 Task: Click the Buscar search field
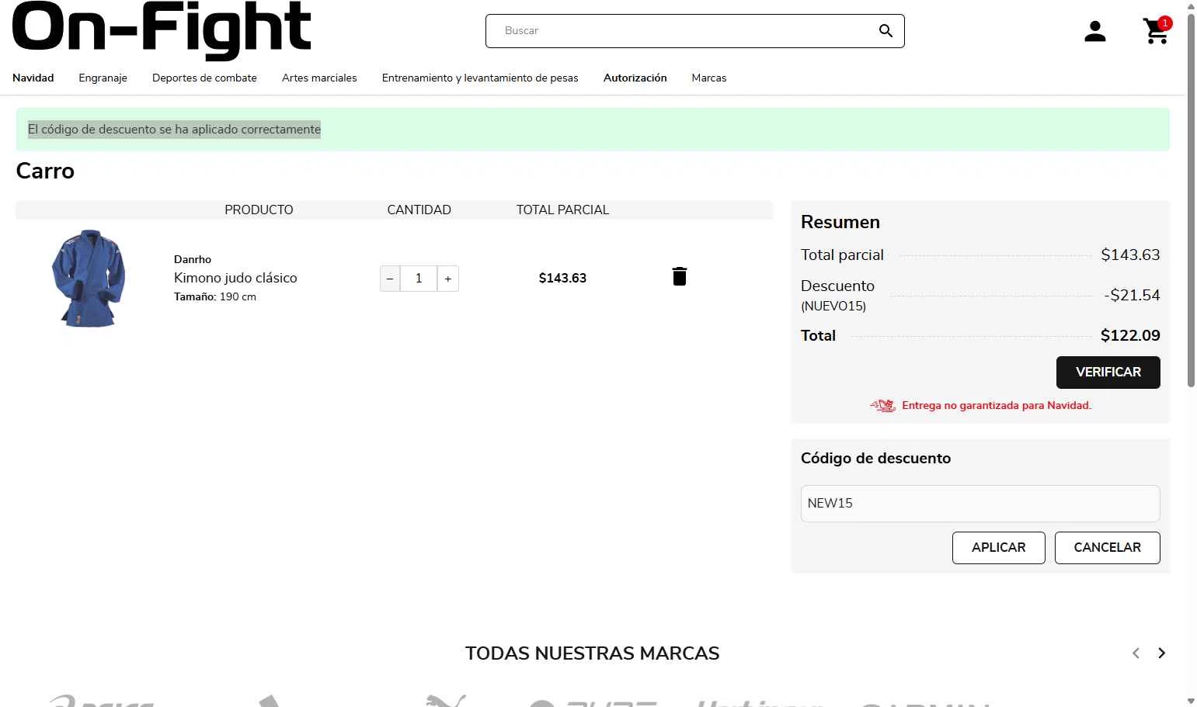[694, 31]
